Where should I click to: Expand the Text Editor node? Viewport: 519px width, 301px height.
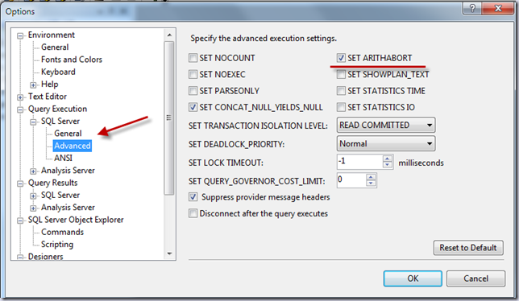(20, 97)
